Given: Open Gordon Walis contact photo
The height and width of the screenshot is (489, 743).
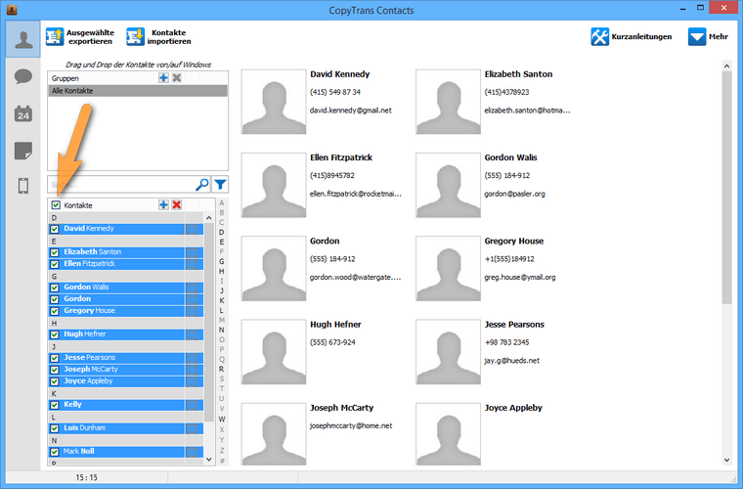Looking at the screenshot, I should (448, 185).
